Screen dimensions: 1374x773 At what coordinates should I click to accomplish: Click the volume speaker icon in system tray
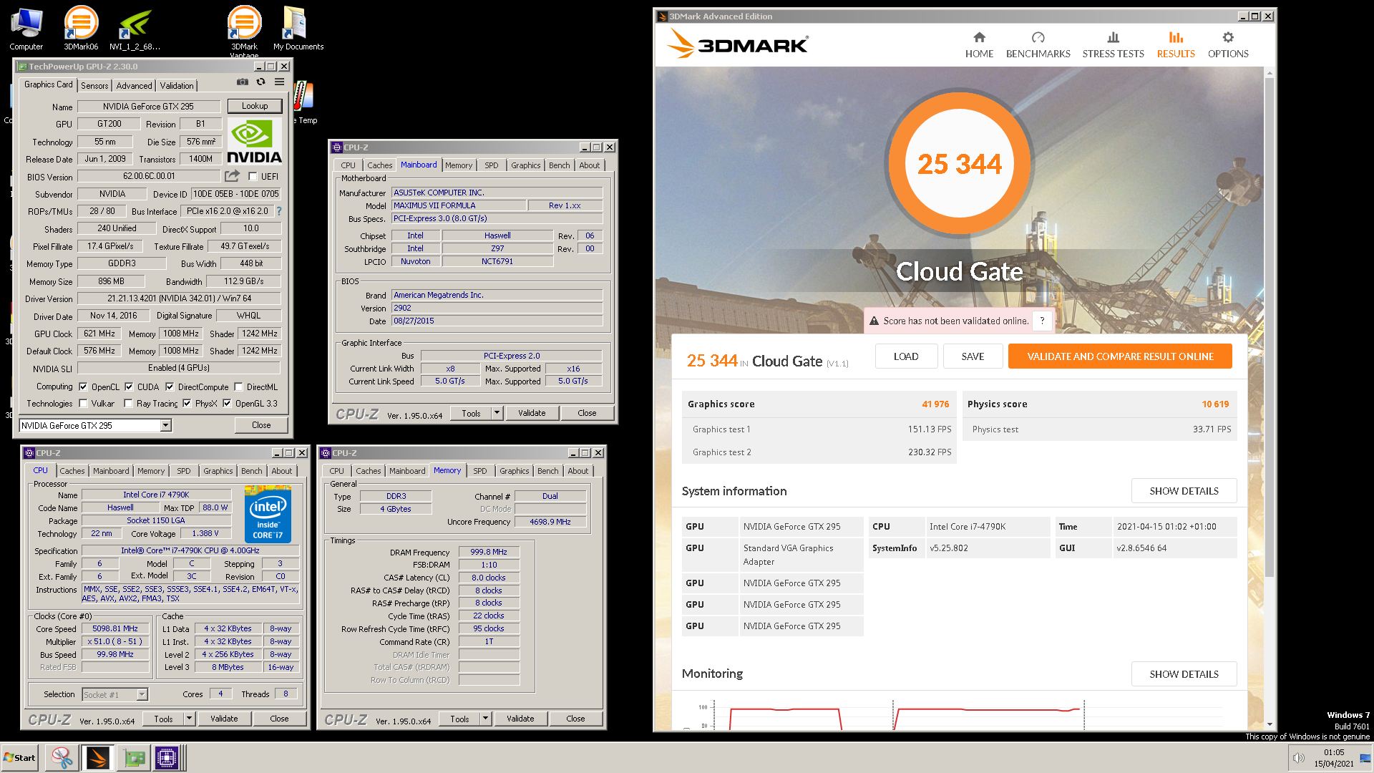point(1298,758)
